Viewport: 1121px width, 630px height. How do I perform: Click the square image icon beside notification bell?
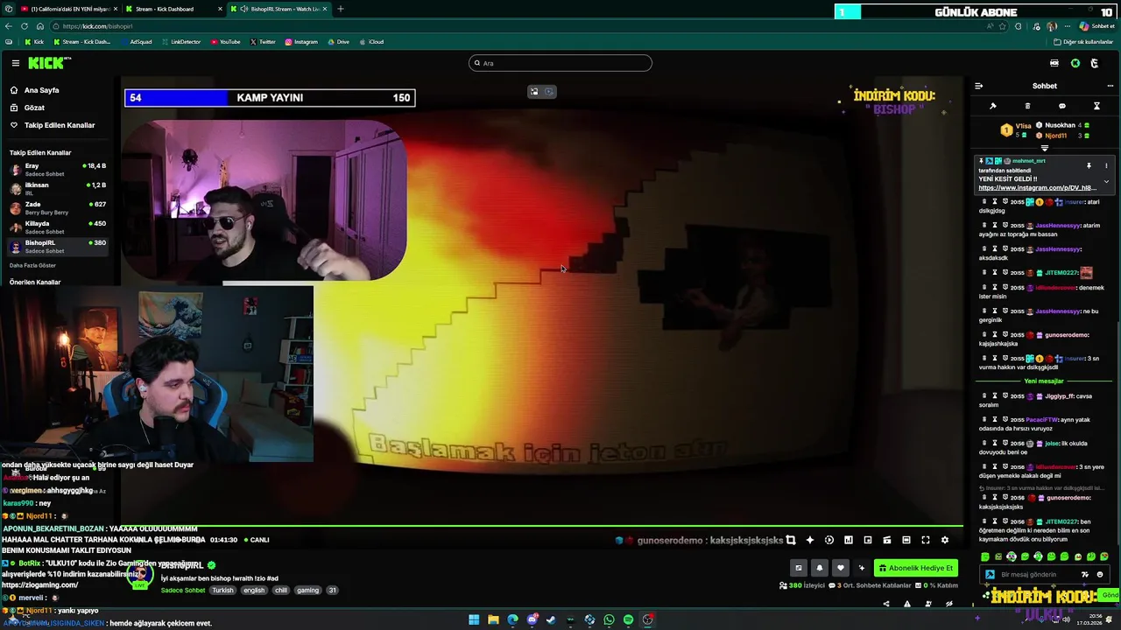pyautogui.click(x=798, y=568)
